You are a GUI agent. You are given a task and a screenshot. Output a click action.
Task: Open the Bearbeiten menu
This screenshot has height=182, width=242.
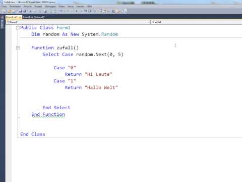click(15, 6)
